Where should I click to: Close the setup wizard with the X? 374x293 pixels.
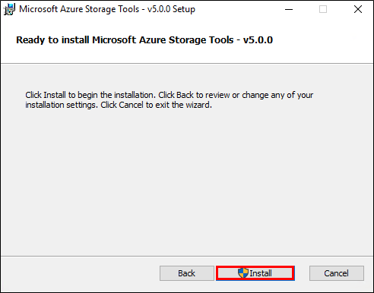coord(358,9)
